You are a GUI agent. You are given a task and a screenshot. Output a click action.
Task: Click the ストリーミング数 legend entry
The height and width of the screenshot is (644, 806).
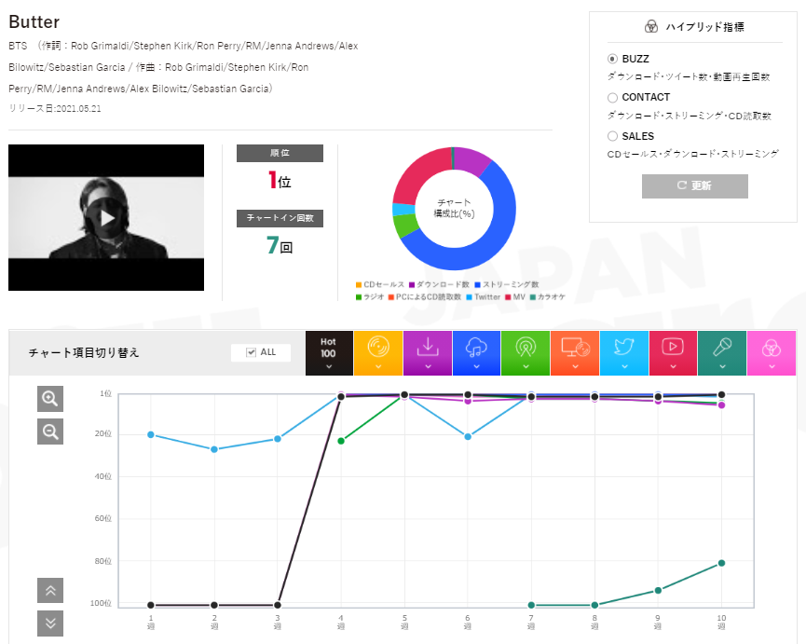pos(507,285)
